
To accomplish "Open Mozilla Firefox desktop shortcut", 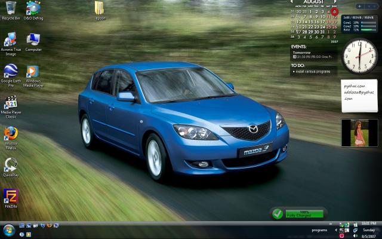I will [x=11, y=138].
